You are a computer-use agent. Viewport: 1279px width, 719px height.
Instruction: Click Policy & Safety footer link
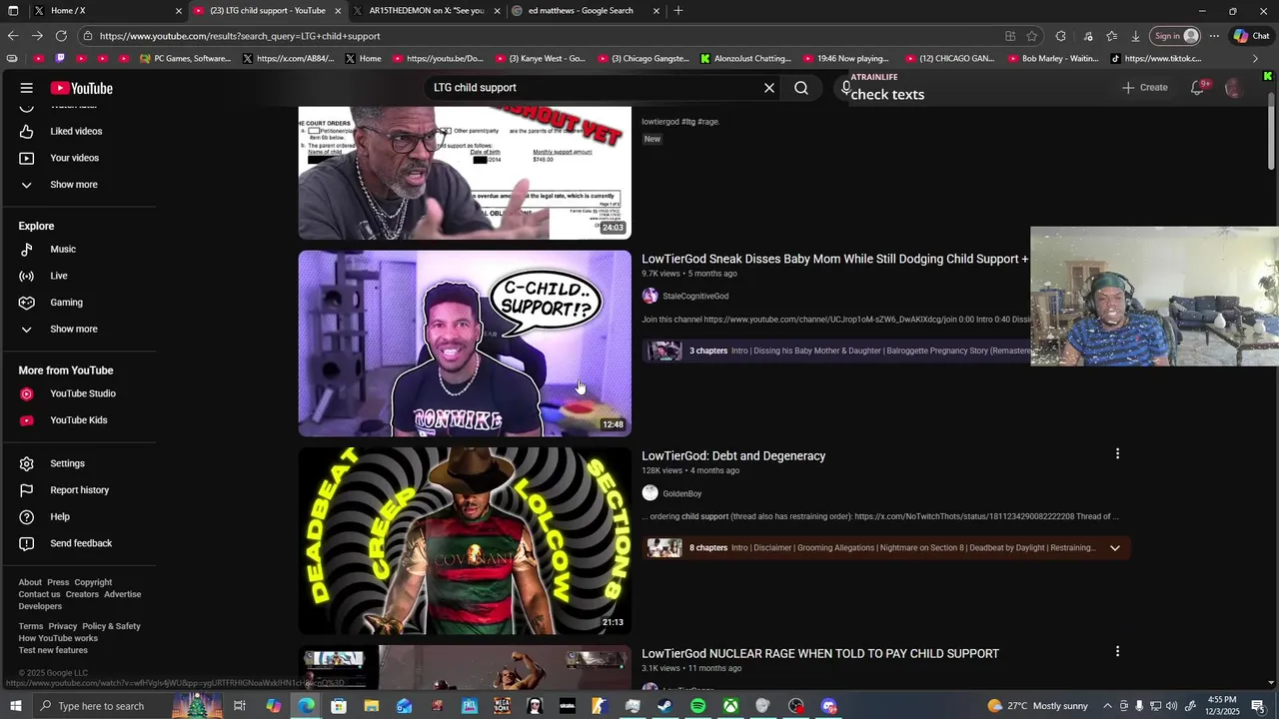[111, 626]
